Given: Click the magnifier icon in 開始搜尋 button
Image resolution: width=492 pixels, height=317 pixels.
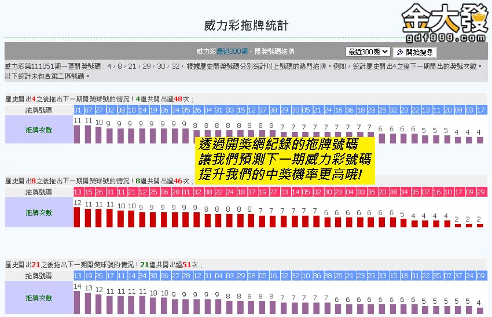Looking at the screenshot, I should [x=400, y=53].
